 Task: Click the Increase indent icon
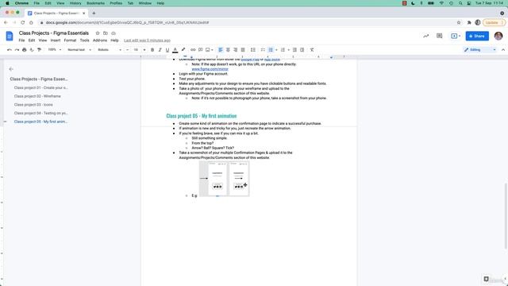(x=302, y=49)
